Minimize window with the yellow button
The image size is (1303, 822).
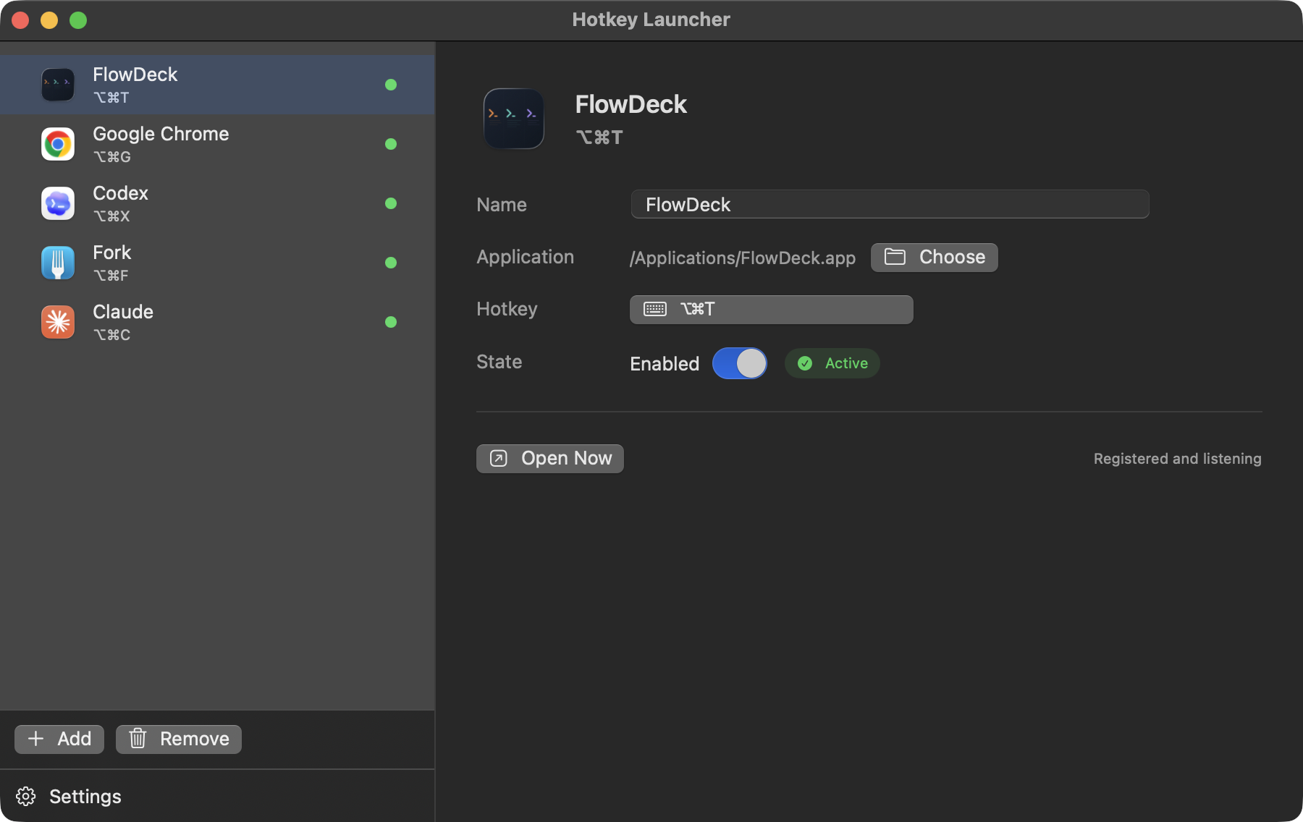49,20
